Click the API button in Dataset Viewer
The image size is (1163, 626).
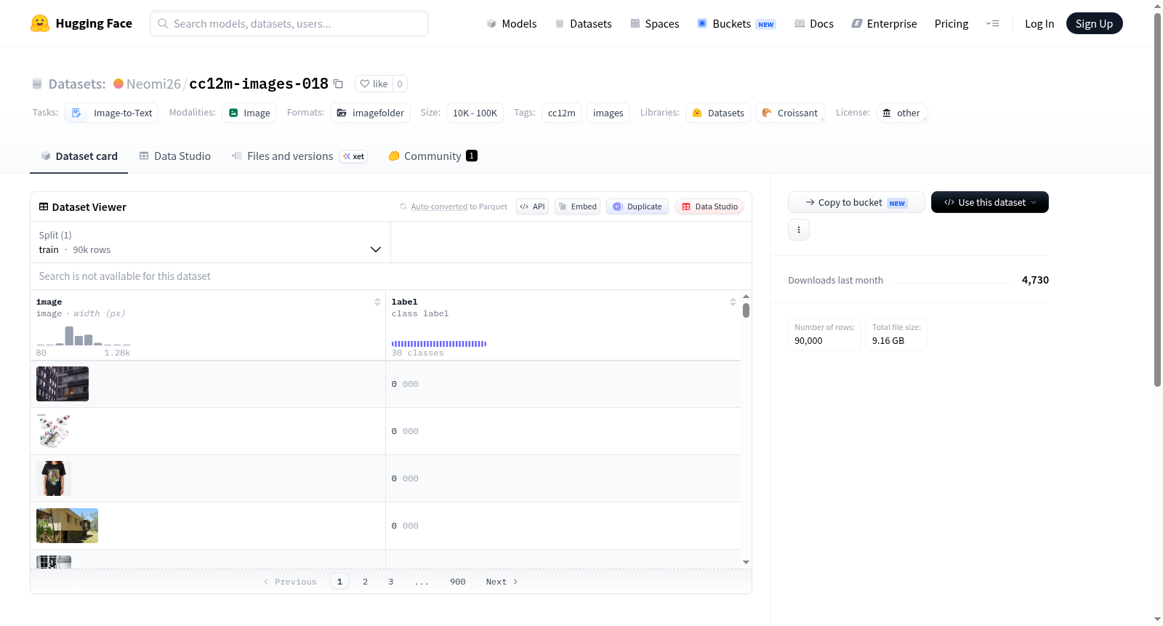click(x=532, y=206)
